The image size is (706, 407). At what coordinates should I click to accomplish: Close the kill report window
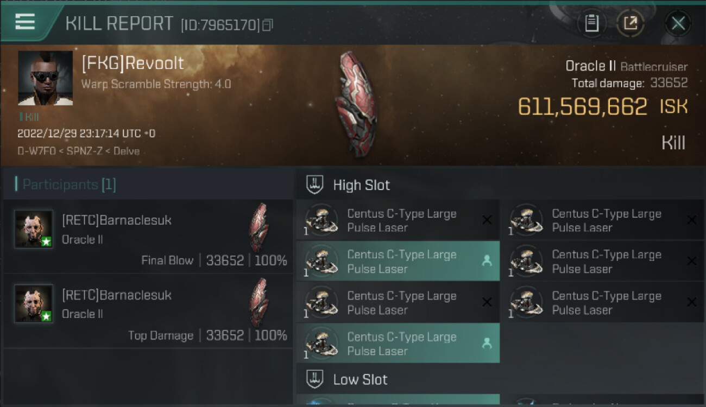pyautogui.click(x=678, y=23)
